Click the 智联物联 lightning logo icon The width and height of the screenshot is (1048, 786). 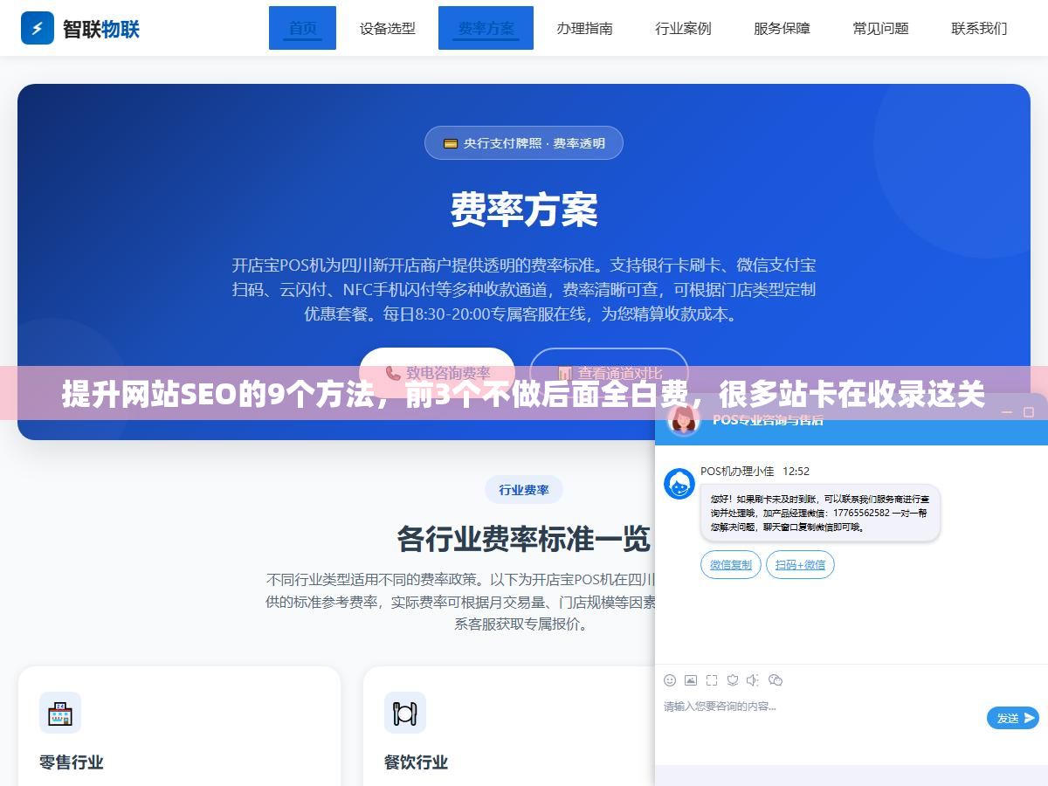tap(37, 28)
